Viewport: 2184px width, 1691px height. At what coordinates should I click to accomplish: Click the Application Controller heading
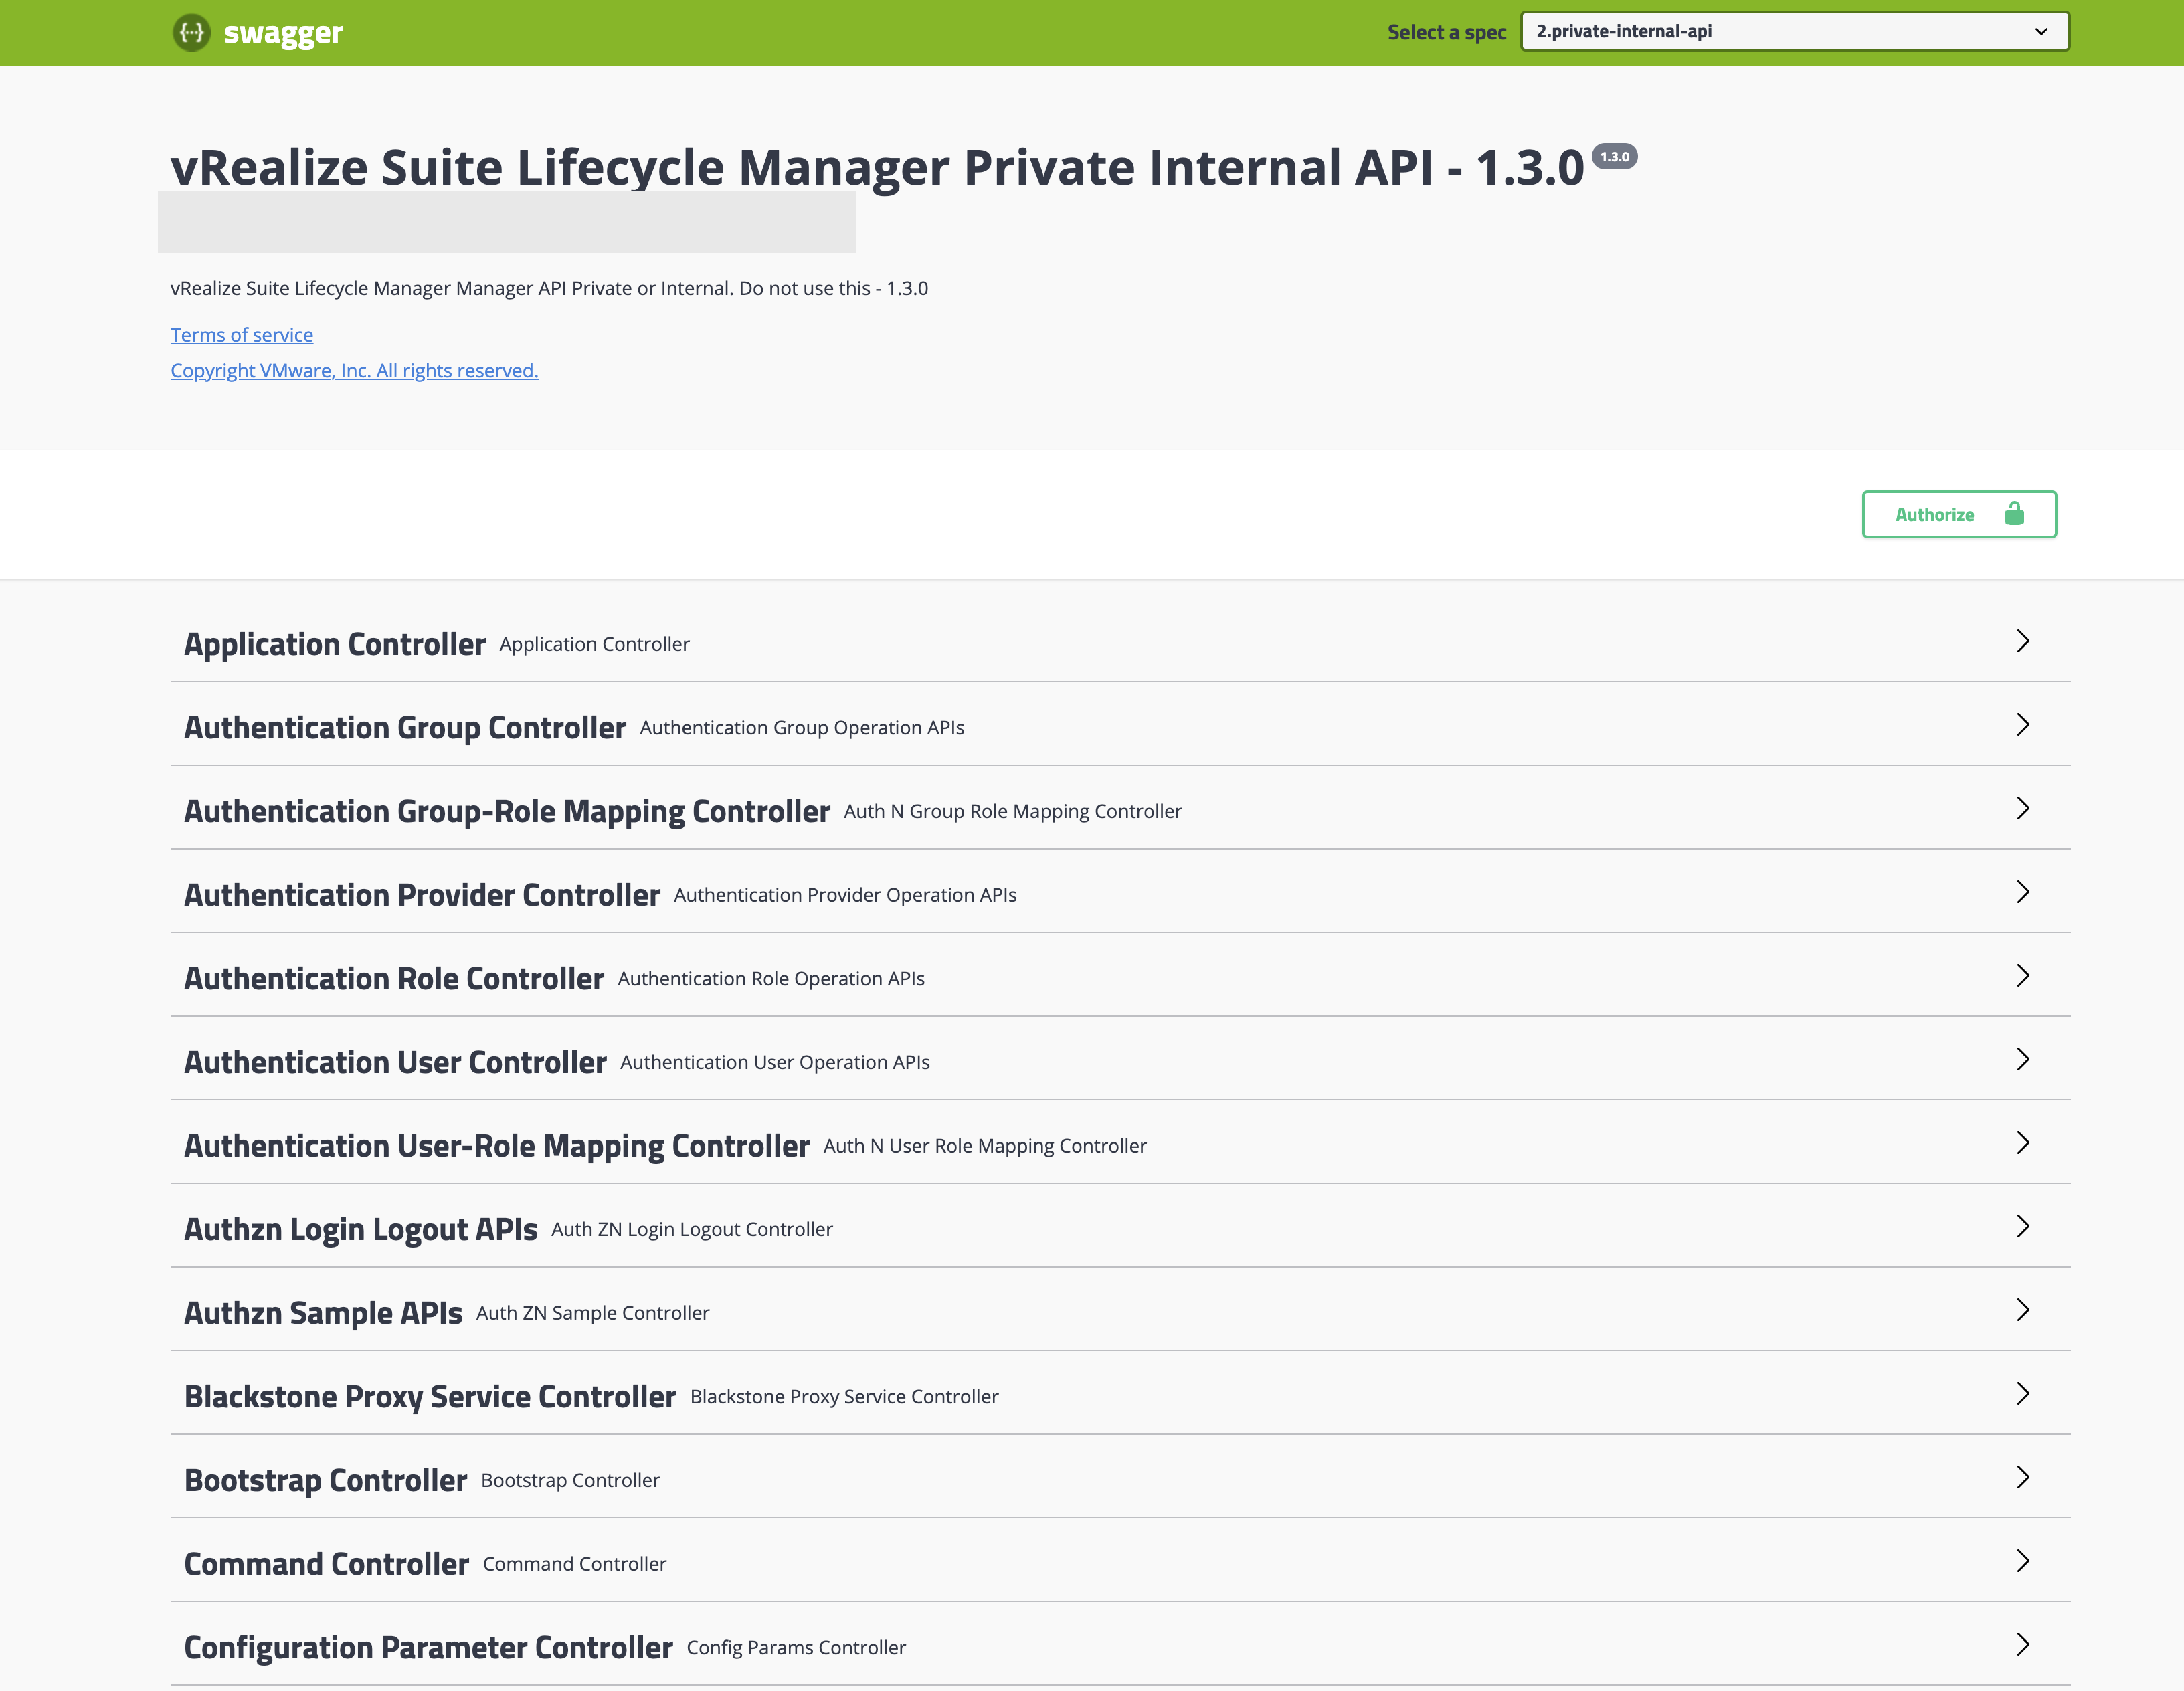[335, 645]
